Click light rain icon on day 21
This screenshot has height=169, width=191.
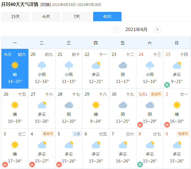coord(69,65)
